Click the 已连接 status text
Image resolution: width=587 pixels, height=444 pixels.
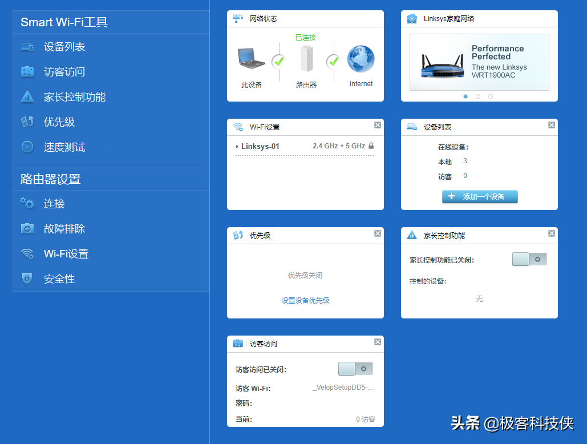pos(306,38)
